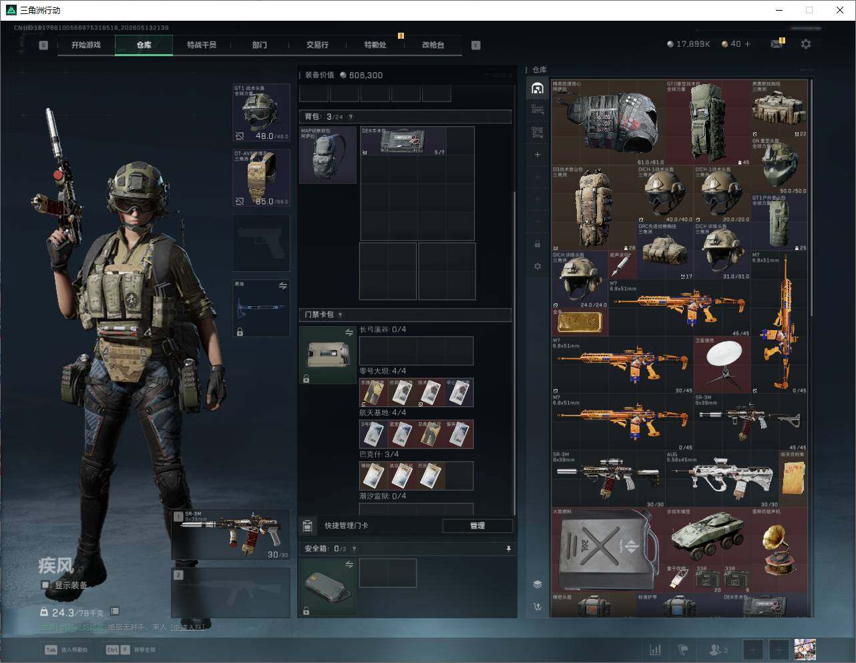Click the 安全箱 help question mark
This screenshot has width=856, height=663.
pos(355,549)
